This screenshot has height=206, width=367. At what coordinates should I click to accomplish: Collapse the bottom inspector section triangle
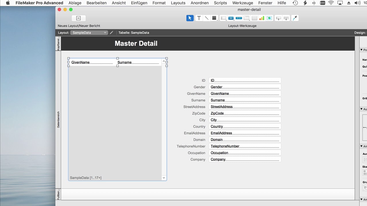pos(362,199)
